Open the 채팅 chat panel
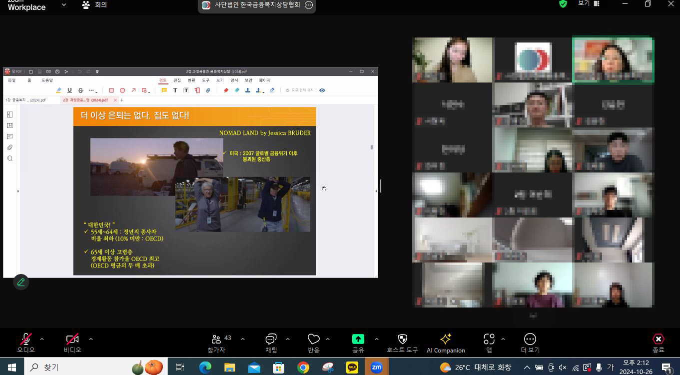 271,343
